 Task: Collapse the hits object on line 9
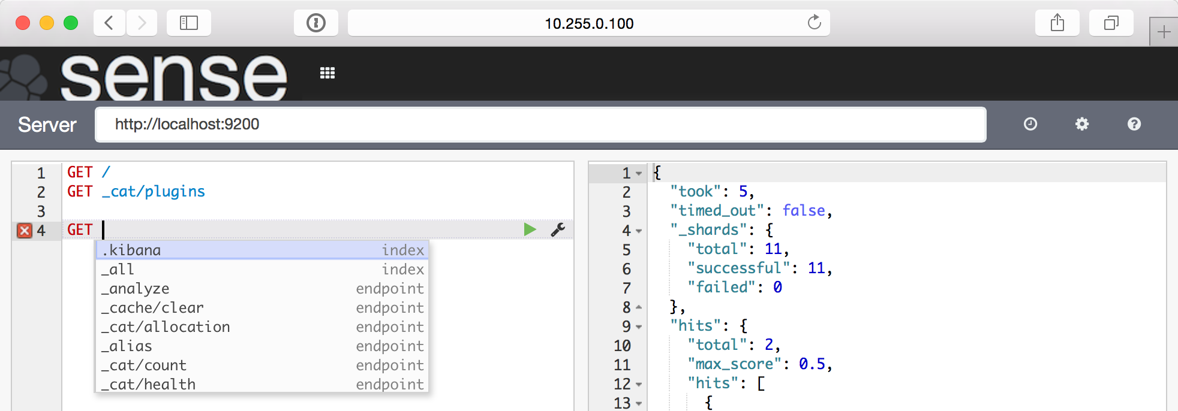tap(639, 327)
